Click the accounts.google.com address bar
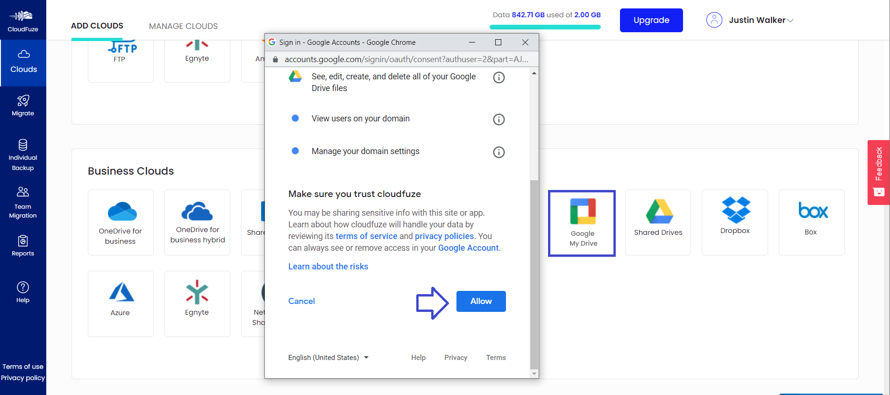 coord(406,59)
